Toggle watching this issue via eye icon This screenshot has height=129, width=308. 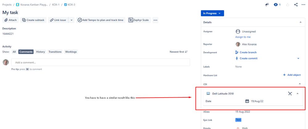276,5
